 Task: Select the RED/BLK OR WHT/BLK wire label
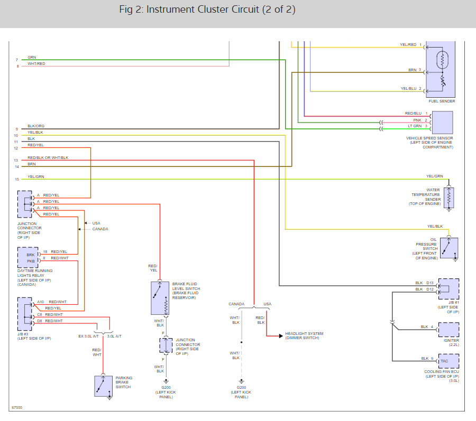coord(48,157)
